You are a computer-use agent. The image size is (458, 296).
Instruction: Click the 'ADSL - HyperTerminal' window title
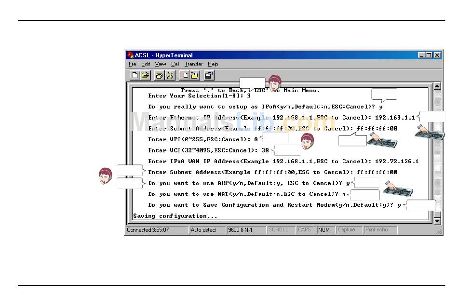click(163, 55)
